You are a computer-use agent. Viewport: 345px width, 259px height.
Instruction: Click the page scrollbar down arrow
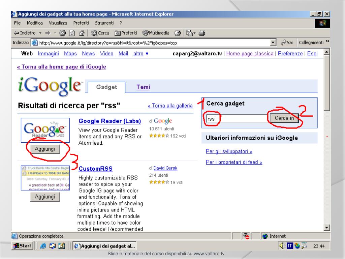(327, 228)
